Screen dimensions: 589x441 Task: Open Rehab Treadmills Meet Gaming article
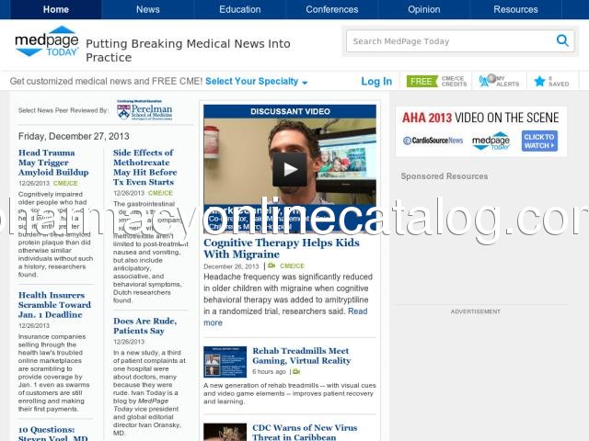pyautogui.click(x=301, y=356)
